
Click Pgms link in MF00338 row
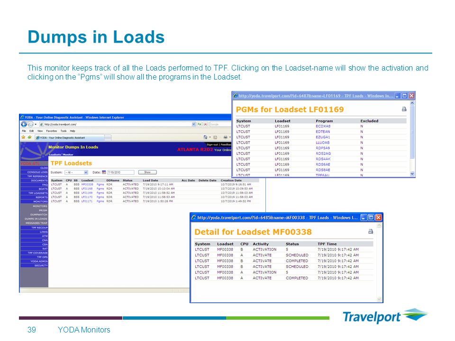(x=100, y=184)
